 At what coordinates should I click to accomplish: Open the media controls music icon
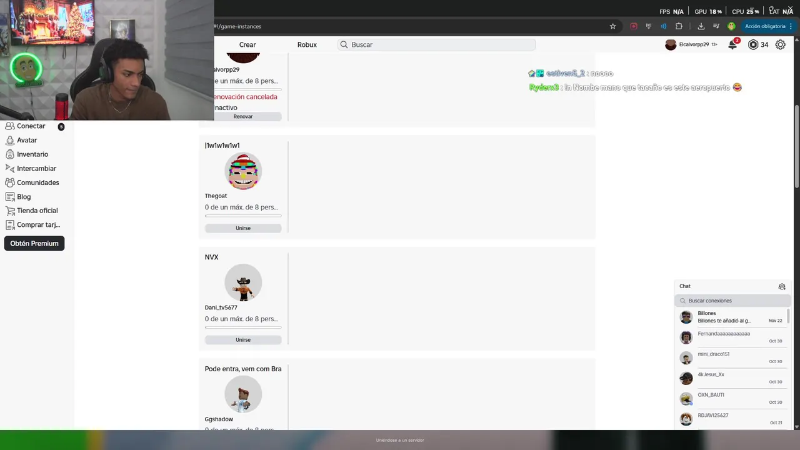[716, 26]
